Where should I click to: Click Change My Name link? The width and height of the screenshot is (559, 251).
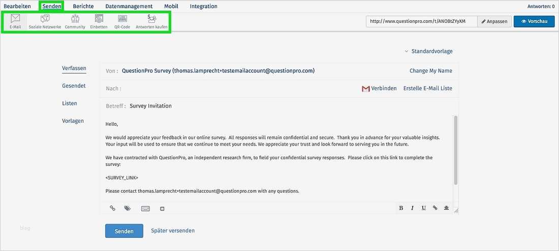pyautogui.click(x=430, y=71)
